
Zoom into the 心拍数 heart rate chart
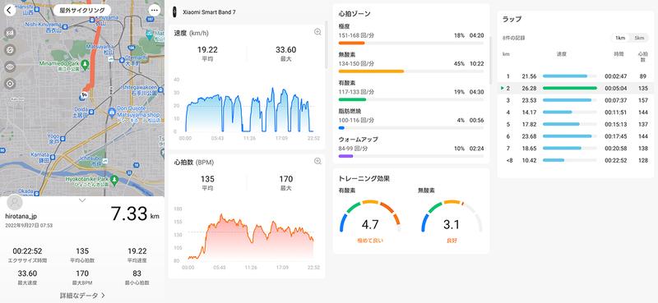pos(317,161)
